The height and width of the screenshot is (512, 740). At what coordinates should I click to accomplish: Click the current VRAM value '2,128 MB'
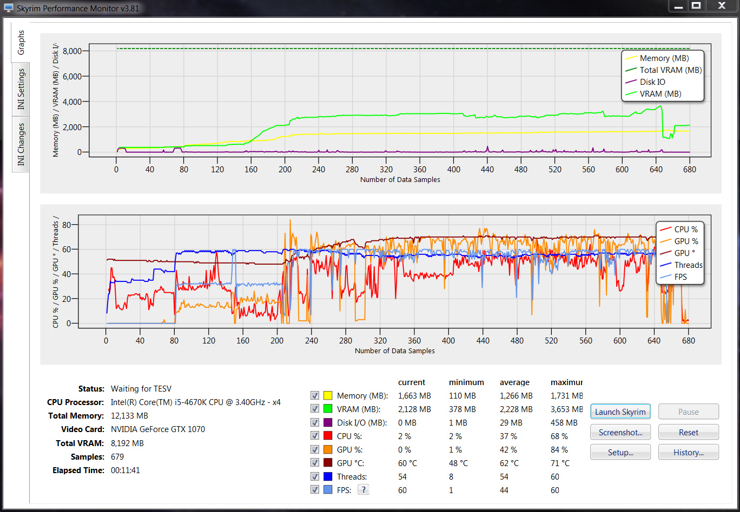point(414,409)
